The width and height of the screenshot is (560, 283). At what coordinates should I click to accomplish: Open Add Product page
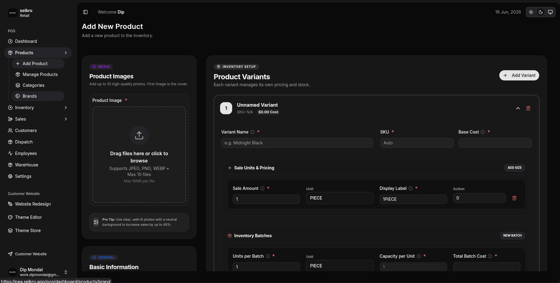tap(38, 64)
